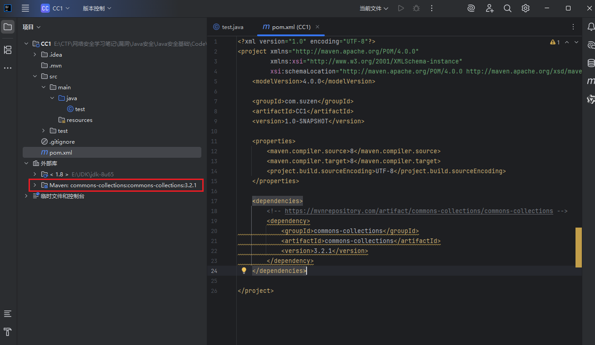
Task: Expand the Maven commons-collections library node
Action: [35, 185]
